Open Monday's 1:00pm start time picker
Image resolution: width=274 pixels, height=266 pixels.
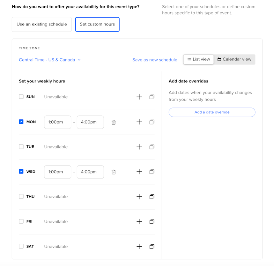[57, 122]
